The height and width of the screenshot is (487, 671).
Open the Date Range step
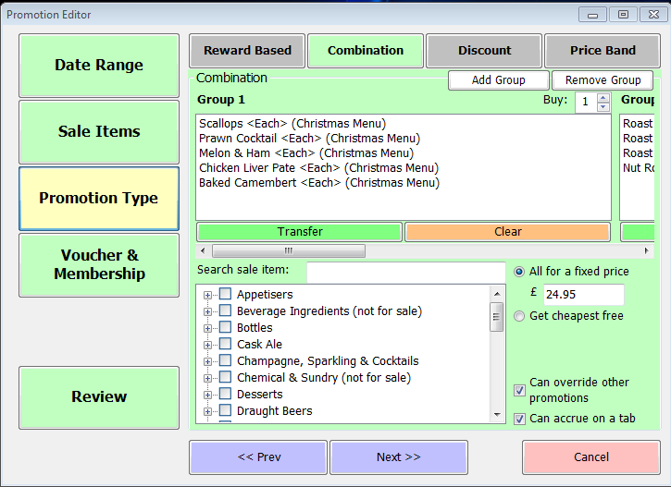click(x=99, y=66)
